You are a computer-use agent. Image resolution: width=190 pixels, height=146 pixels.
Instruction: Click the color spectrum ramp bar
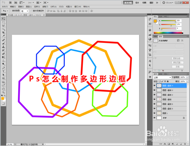point(168,33)
